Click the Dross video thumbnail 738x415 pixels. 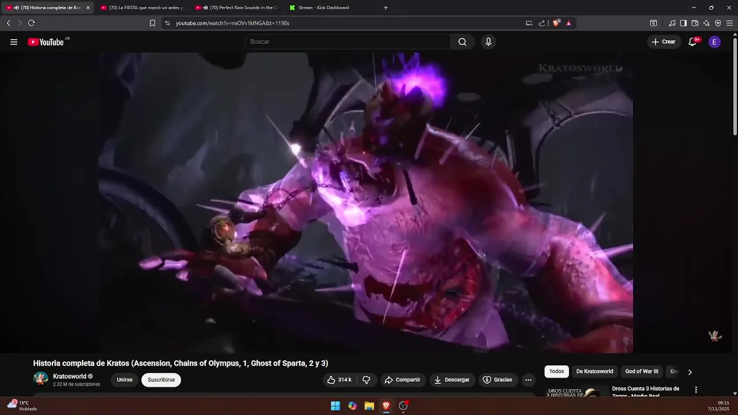pos(577,391)
